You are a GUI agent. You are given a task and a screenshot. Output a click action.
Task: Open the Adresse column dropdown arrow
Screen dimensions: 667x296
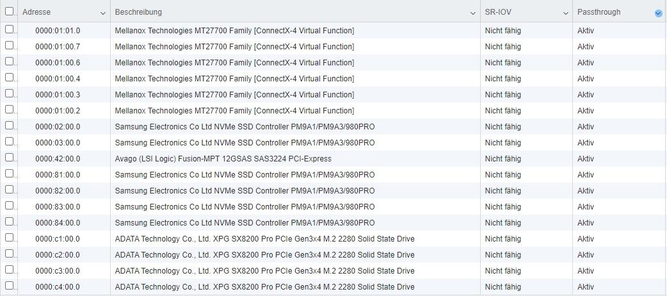[x=103, y=13]
